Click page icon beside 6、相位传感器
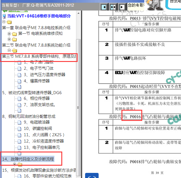 [19, 99]
